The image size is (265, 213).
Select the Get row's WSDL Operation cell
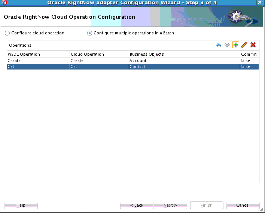point(38,67)
